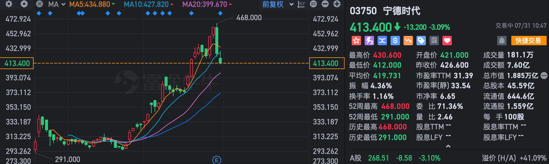
Task: Click trading status 交易中 07/31 10:47
Action: click(521, 26)
